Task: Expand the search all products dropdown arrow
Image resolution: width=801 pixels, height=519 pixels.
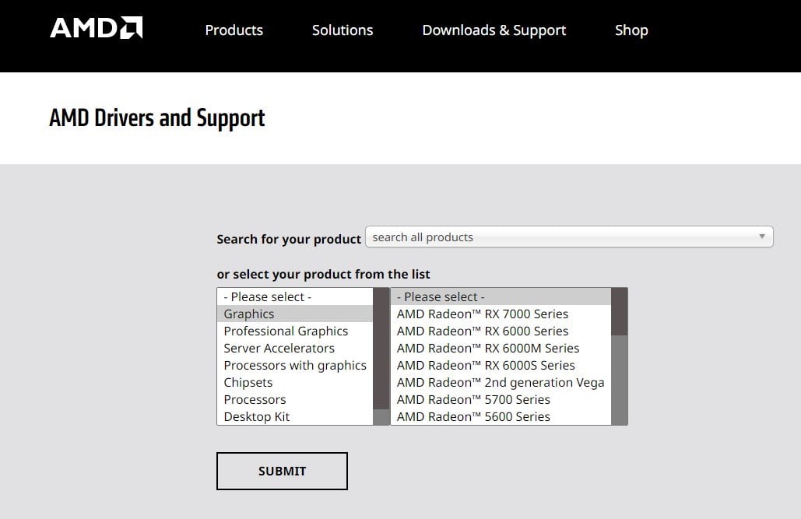Action: tap(761, 237)
